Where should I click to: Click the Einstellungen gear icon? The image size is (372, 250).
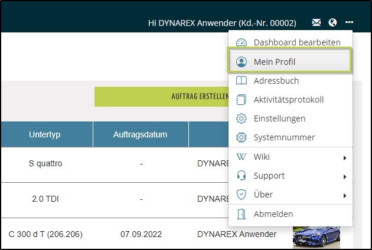click(x=241, y=119)
